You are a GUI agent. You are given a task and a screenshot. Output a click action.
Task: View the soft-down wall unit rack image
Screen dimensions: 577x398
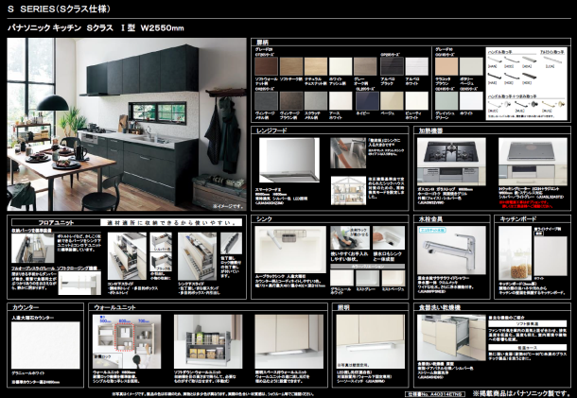208,341
